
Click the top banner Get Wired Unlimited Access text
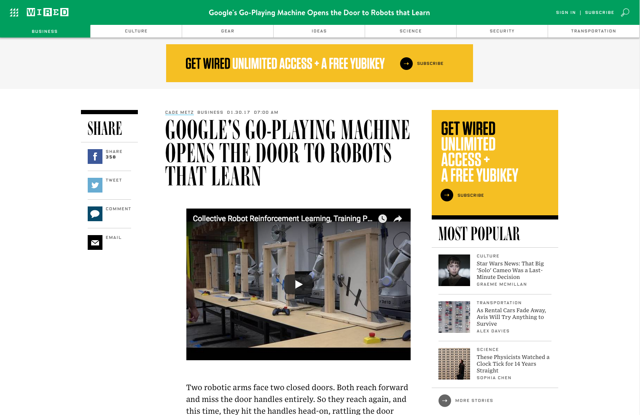pyautogui.click(x=285, y=64)
